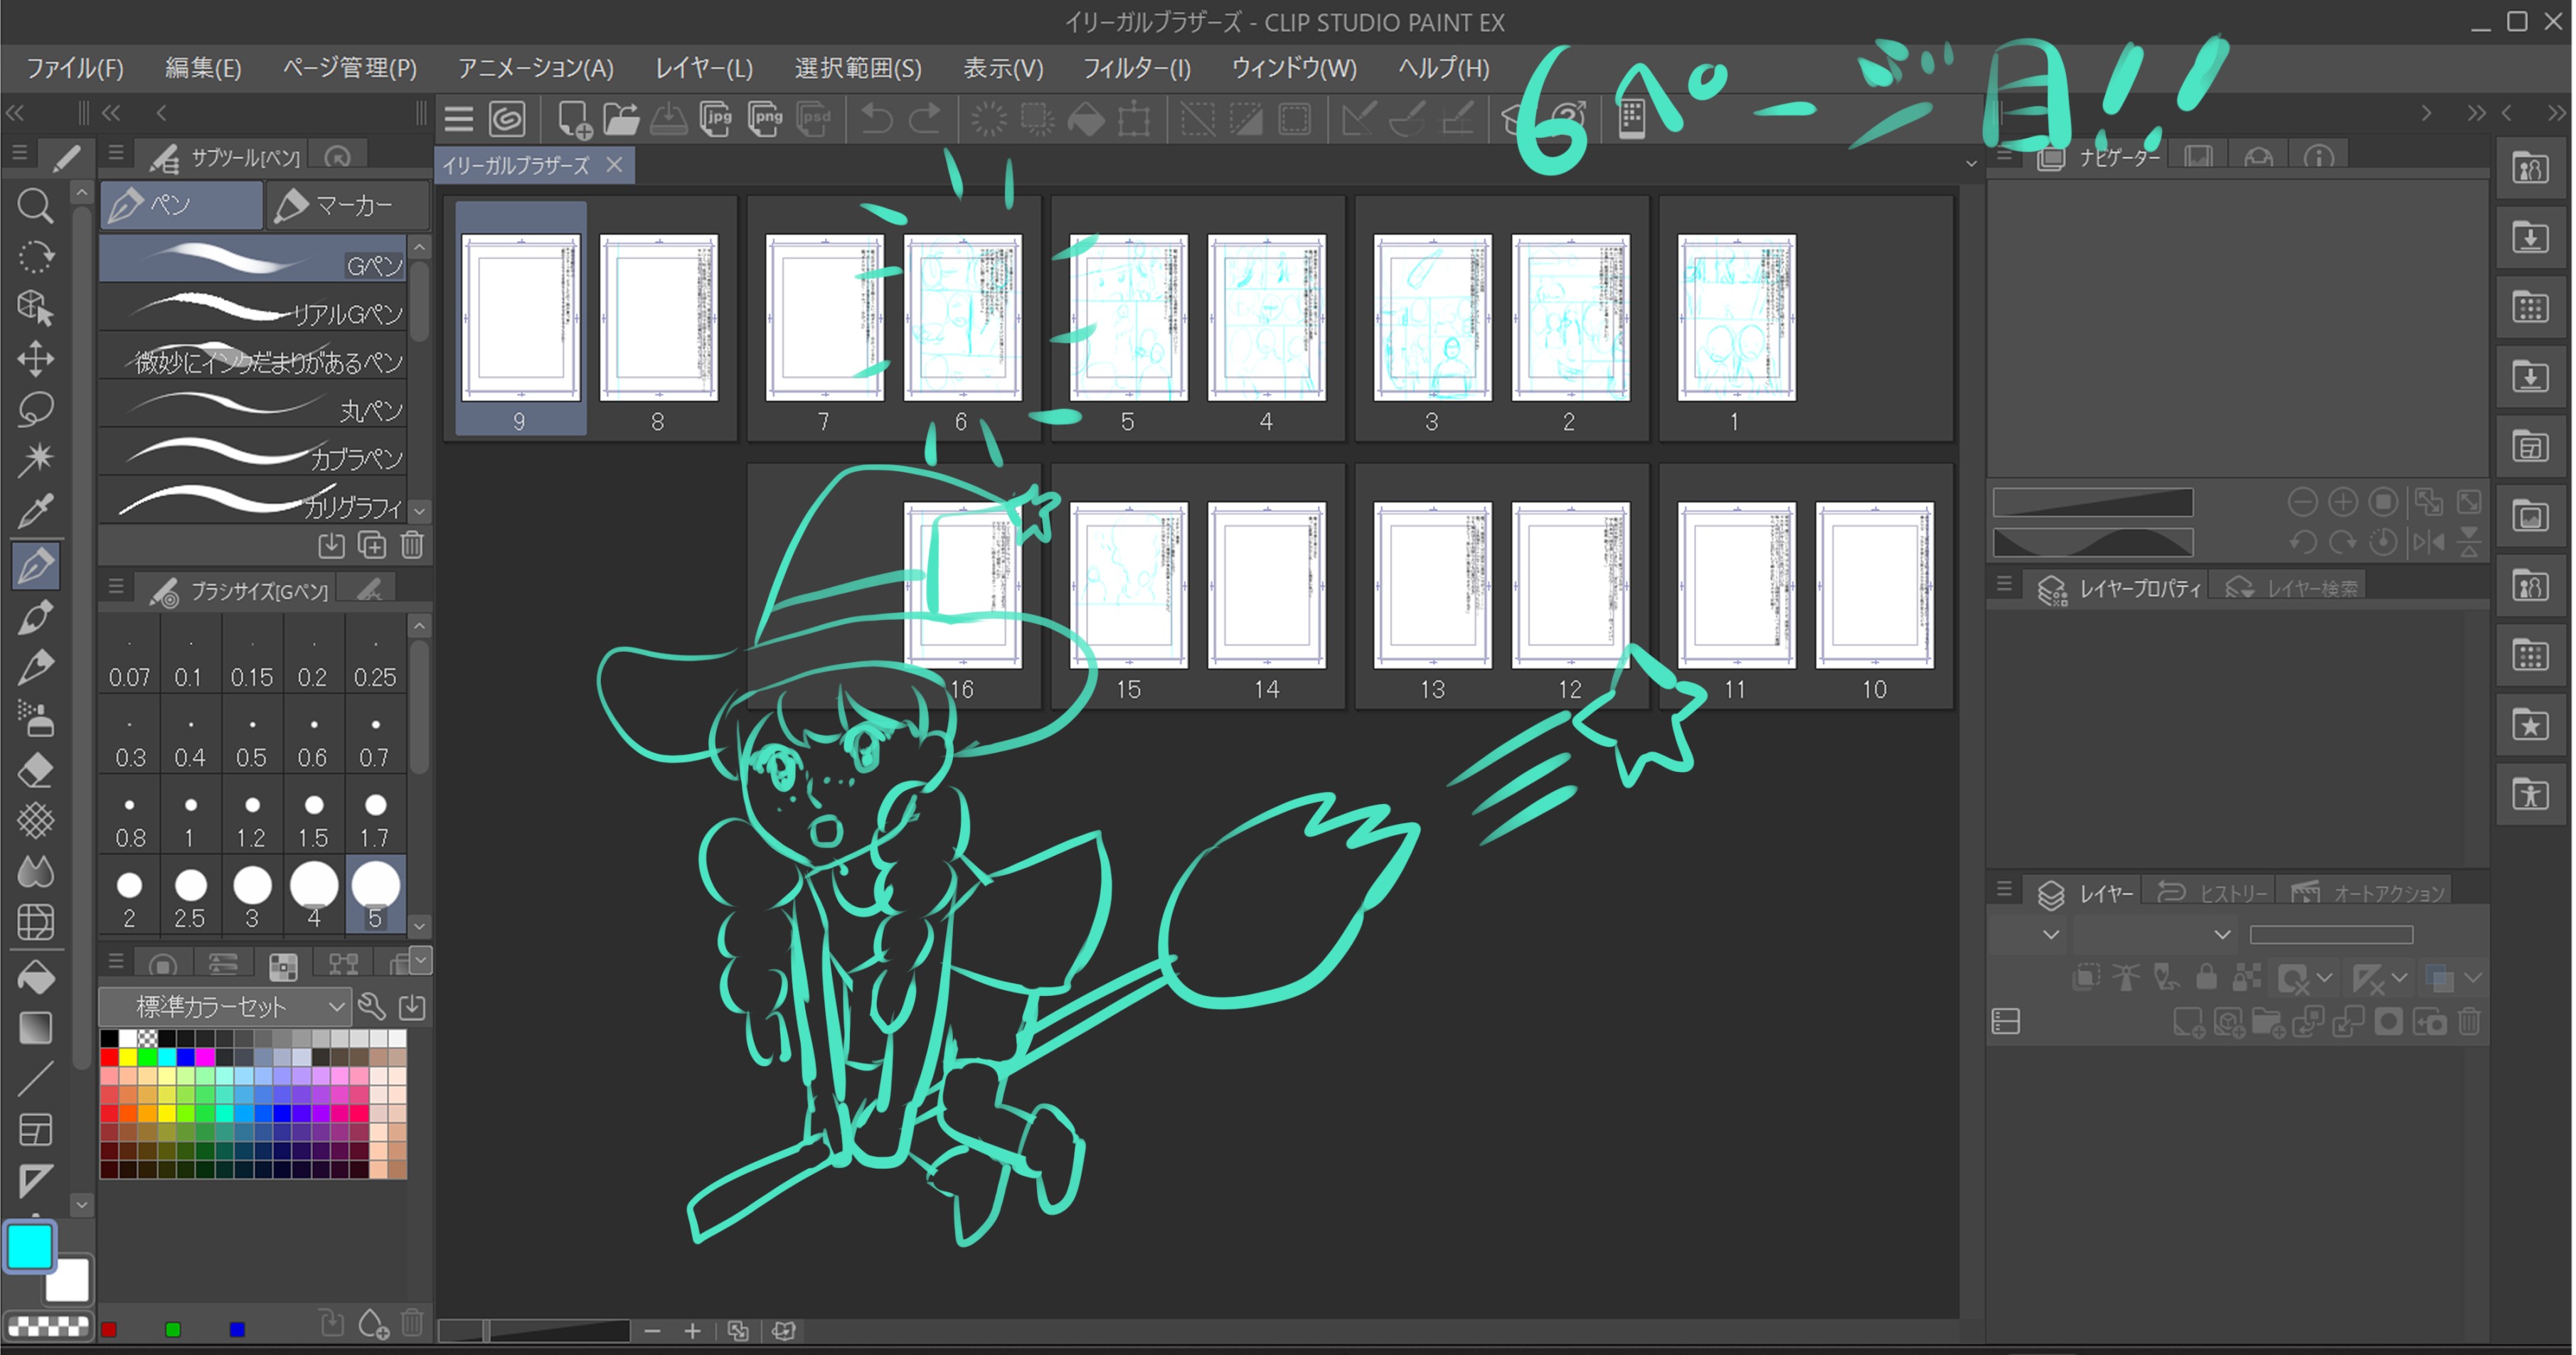This screenshot has height=1355, width=2576.
Task: Choose brush size 5
Action: (x=375, y=895)
